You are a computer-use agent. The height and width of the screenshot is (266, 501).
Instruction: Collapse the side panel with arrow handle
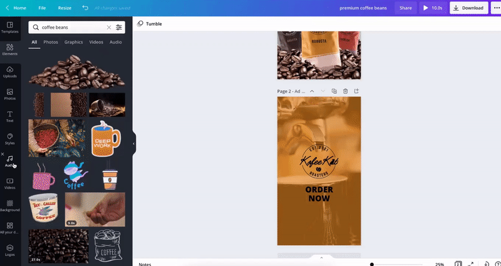[x=133, y=143]
